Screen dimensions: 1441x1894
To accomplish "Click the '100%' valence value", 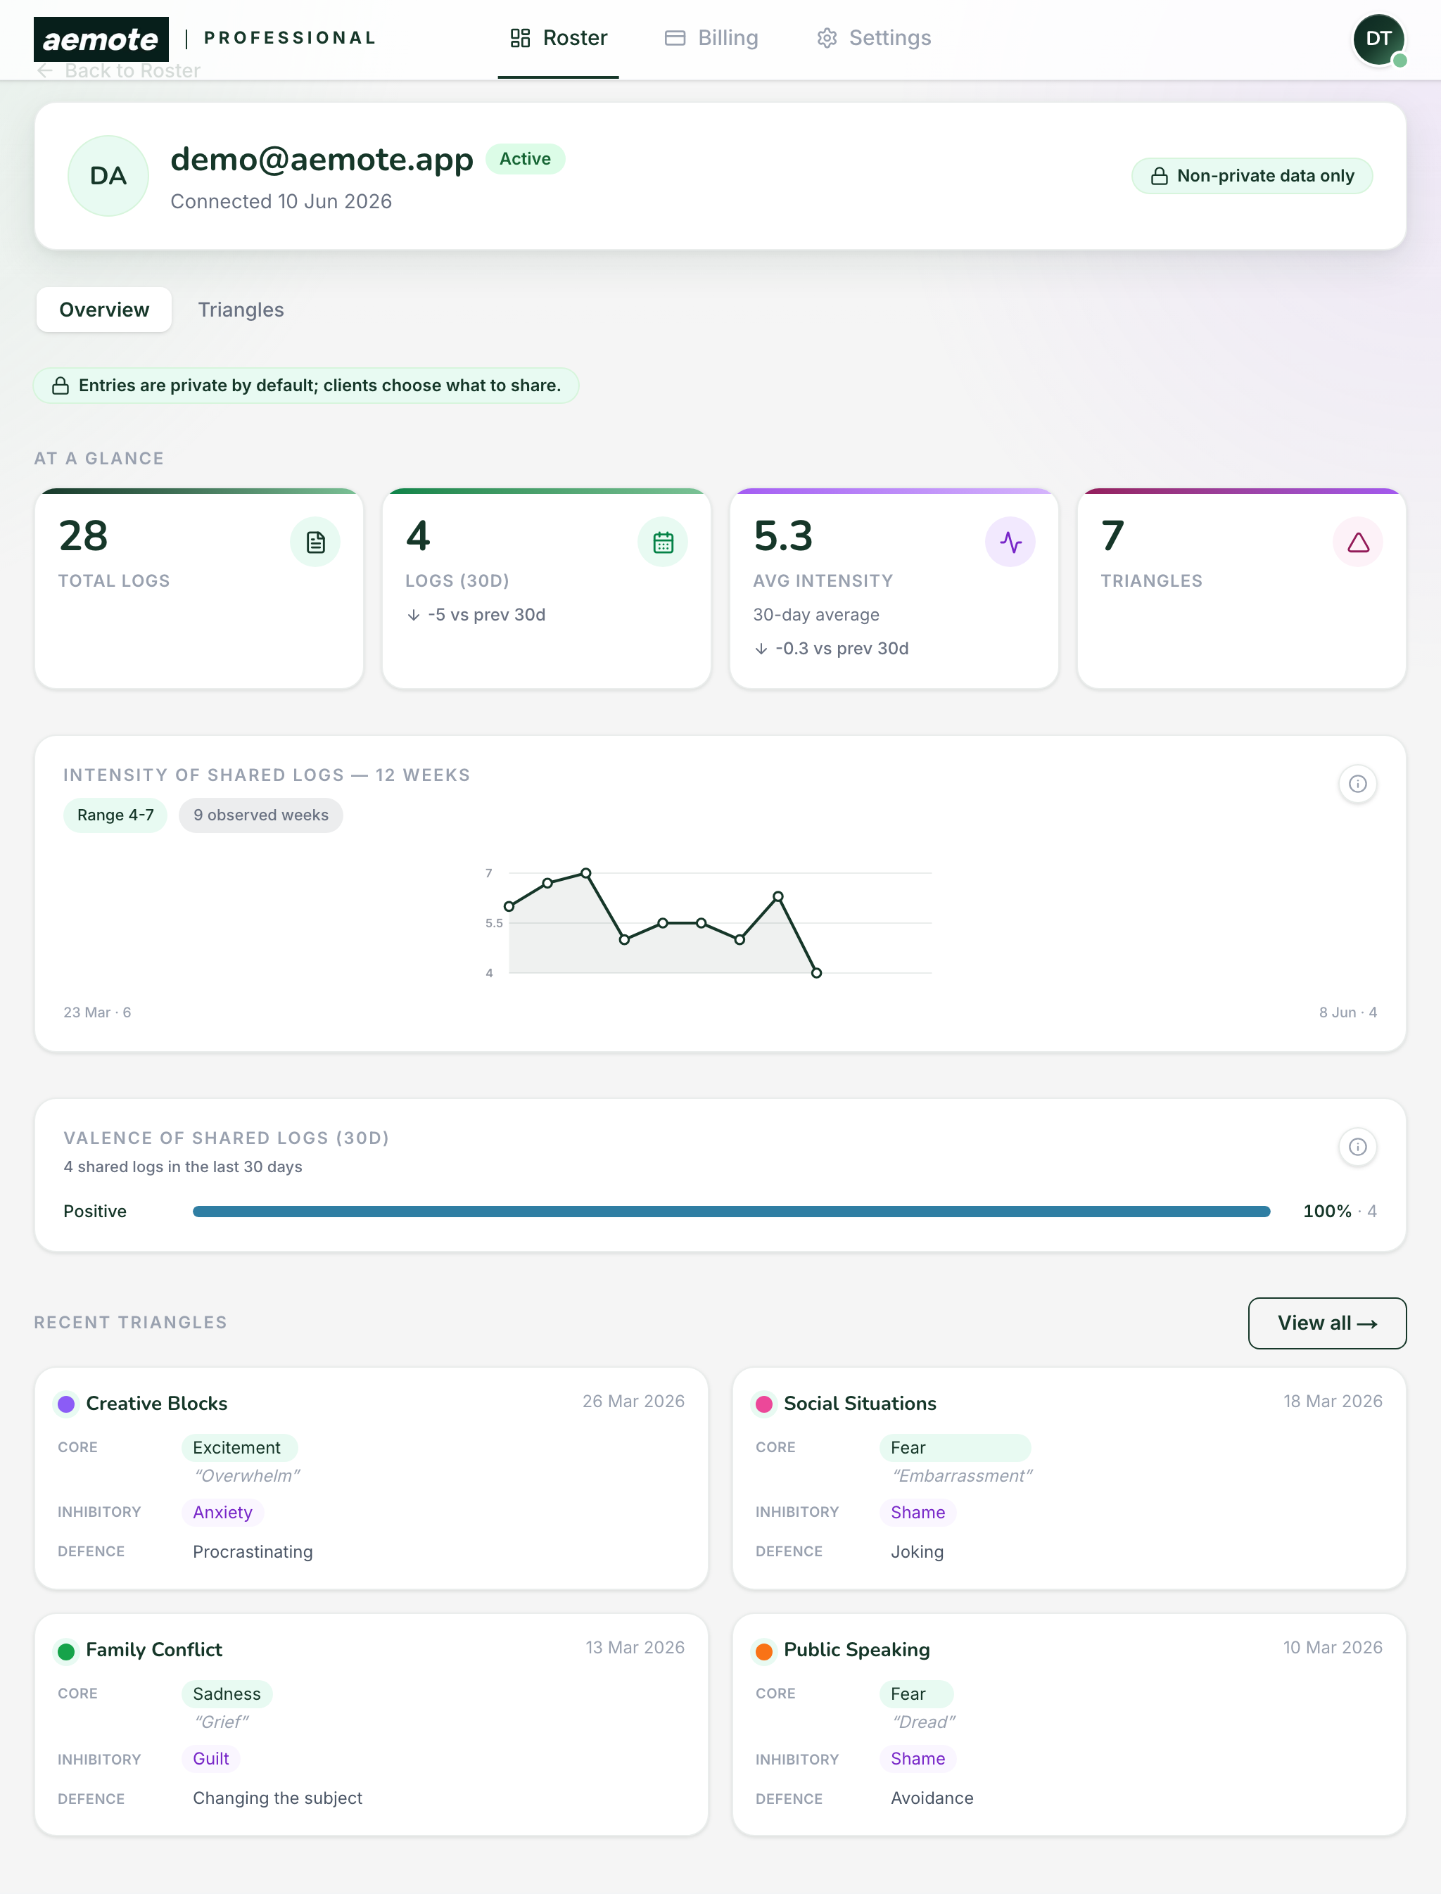I will pos(1327,1212).
